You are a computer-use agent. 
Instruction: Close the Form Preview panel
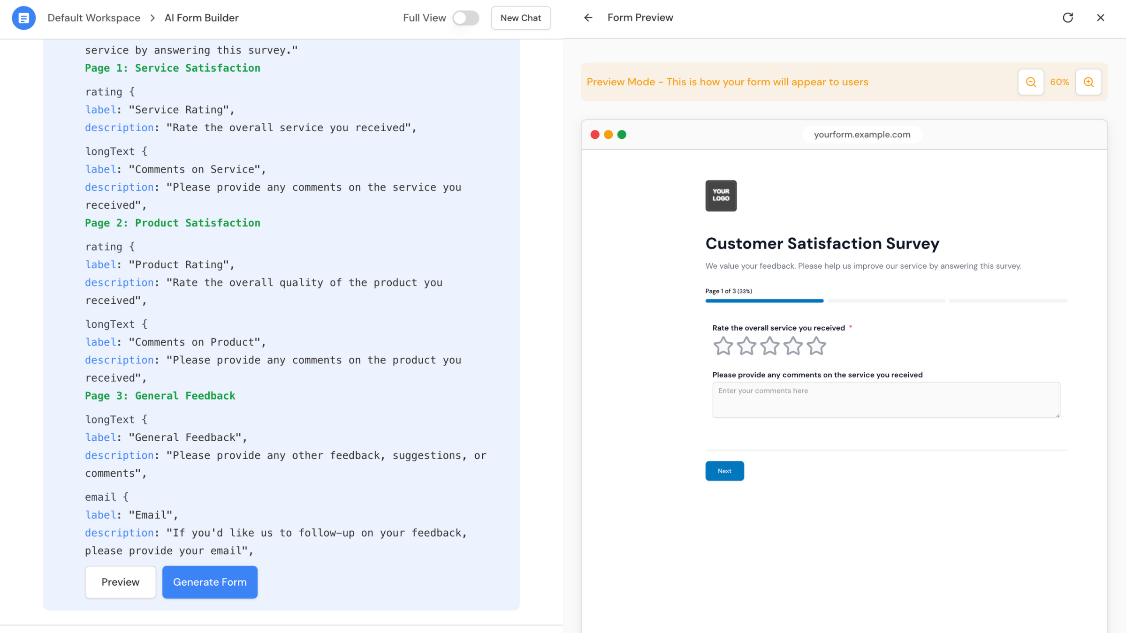click(x=1100, y=18)
